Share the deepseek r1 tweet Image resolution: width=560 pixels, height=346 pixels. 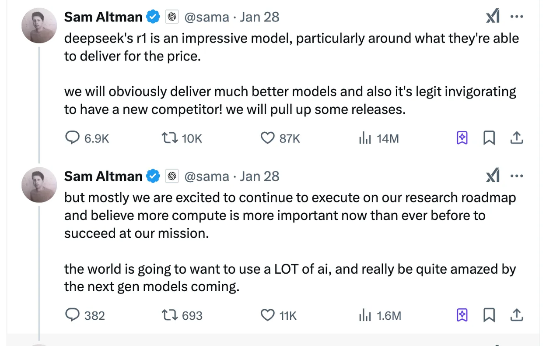click(517, 138)
